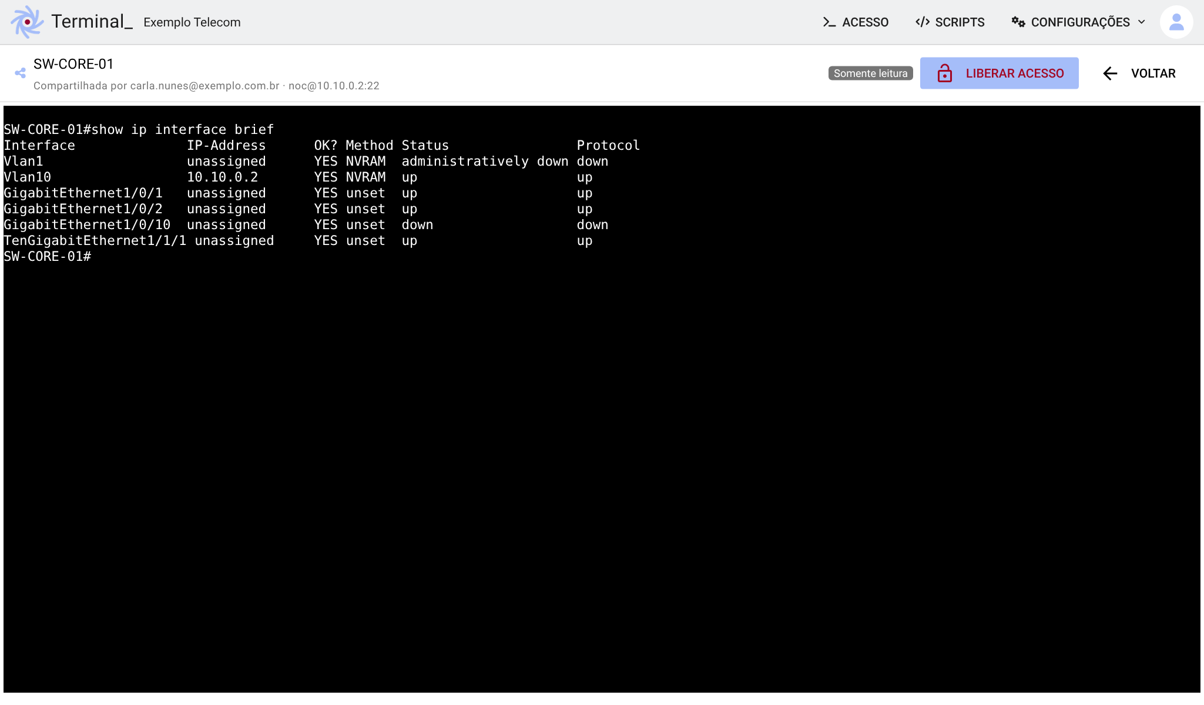
Task: Click the share icon beside SW-CORE-01
Action: coord(21,73)
